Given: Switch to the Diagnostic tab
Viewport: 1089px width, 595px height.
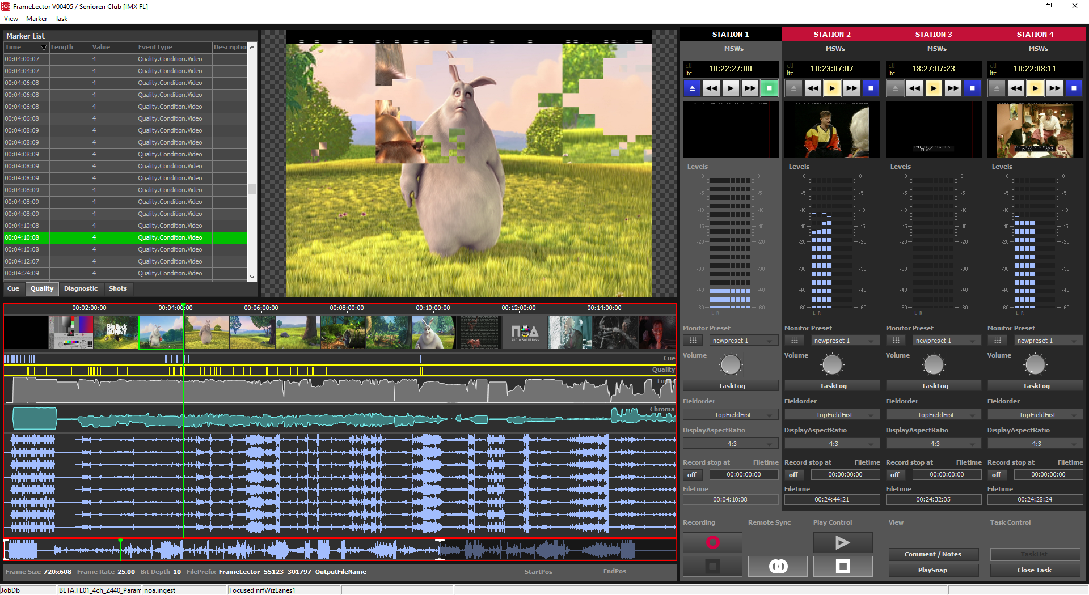Looking at the screenshot, I should pos(81,289).
